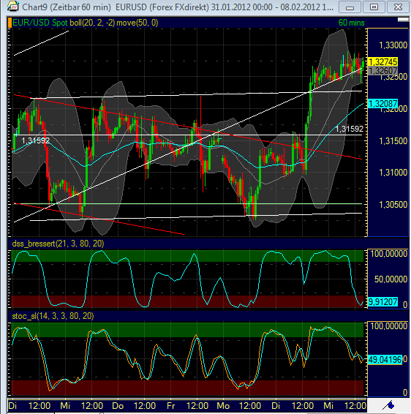Click the Do day label on the time axis
The width and height of the screenshot is (411, 414).
point(118,405)
